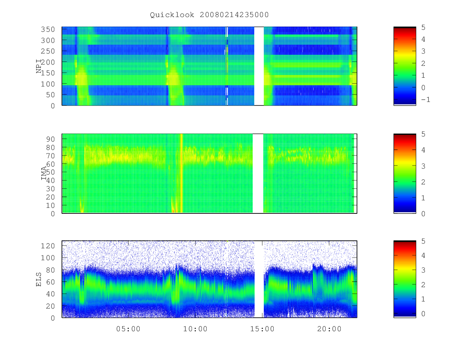Select the IMA axis label
Screen dimensions: 476x357
coord(44,173)
